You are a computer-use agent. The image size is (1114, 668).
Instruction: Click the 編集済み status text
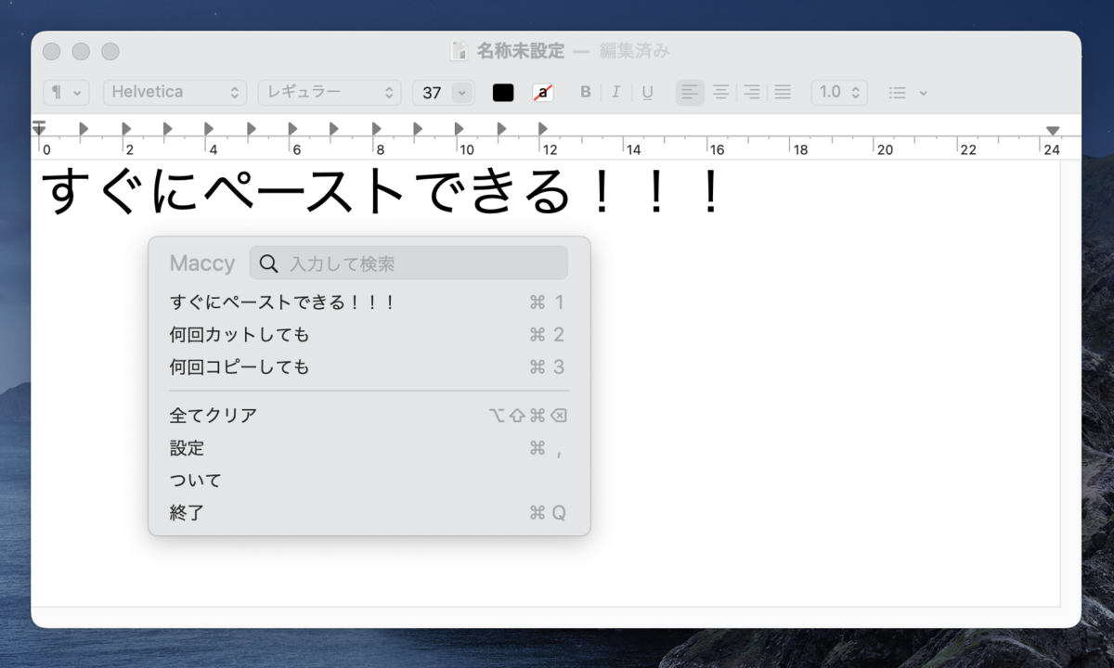click(x=634, y=51)
